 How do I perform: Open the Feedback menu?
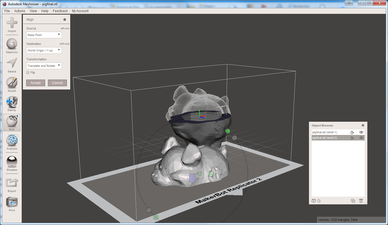pyautogui.click(x=60, y=11)
